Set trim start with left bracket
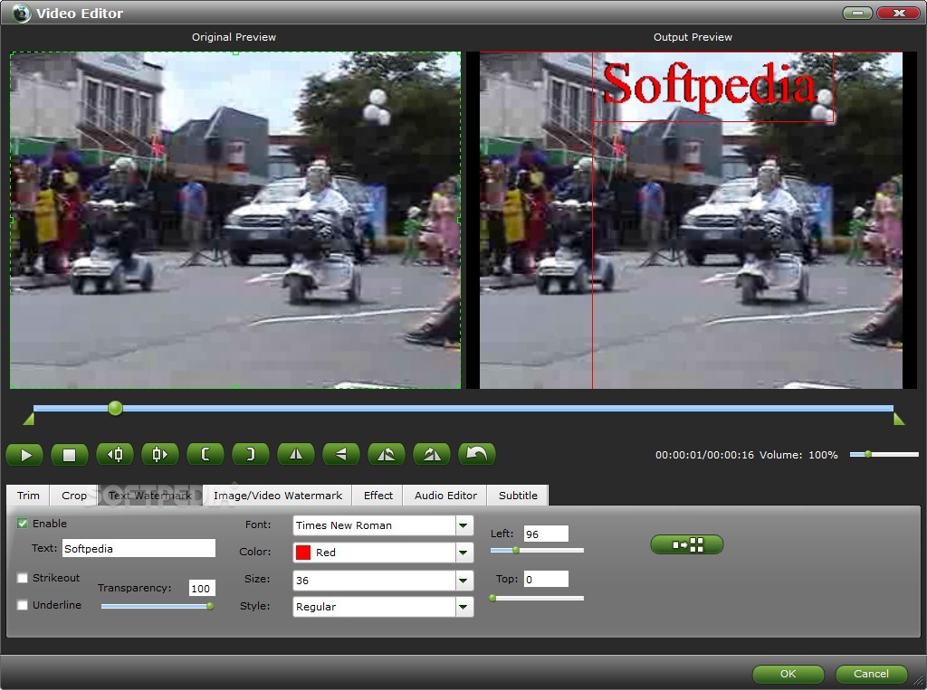The height and width of the screenshot is (690, 927). [x=205, y=454]
